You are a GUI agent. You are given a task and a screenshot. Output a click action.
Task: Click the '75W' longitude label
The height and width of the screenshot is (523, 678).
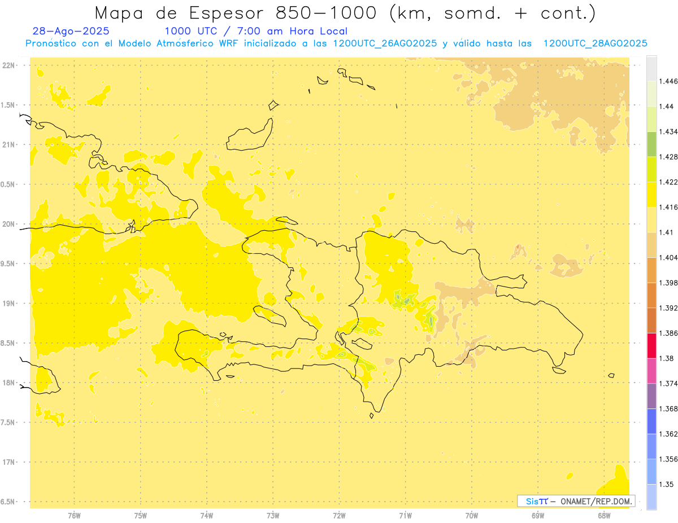(141, 516)
